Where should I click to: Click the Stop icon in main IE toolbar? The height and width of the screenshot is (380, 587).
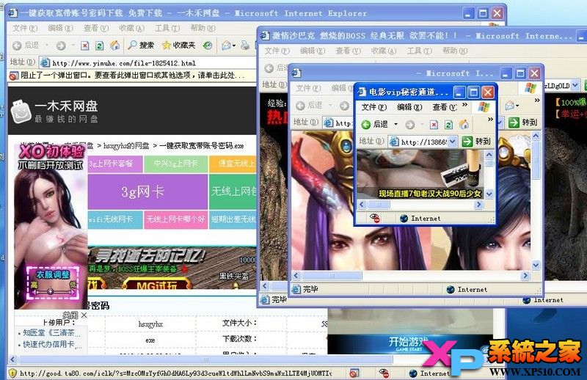85,45
